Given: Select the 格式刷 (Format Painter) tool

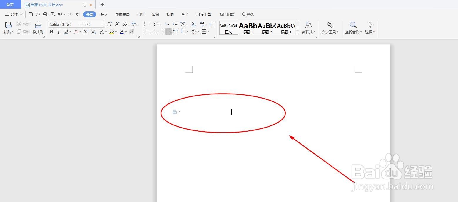Looking at the screenshot, I should pyautogui.click(x=38, y=28).
